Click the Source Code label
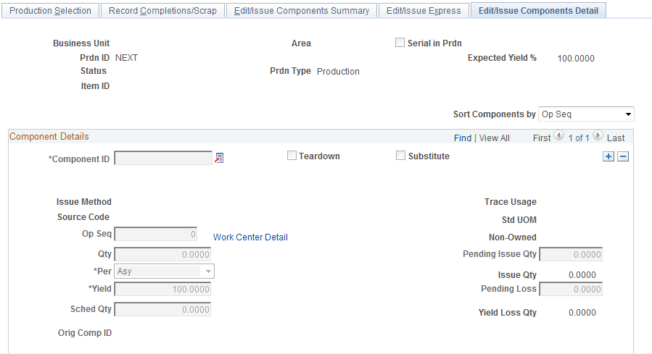Image resolution: width=652 pixels, height=354 pixels. (83, 217)
